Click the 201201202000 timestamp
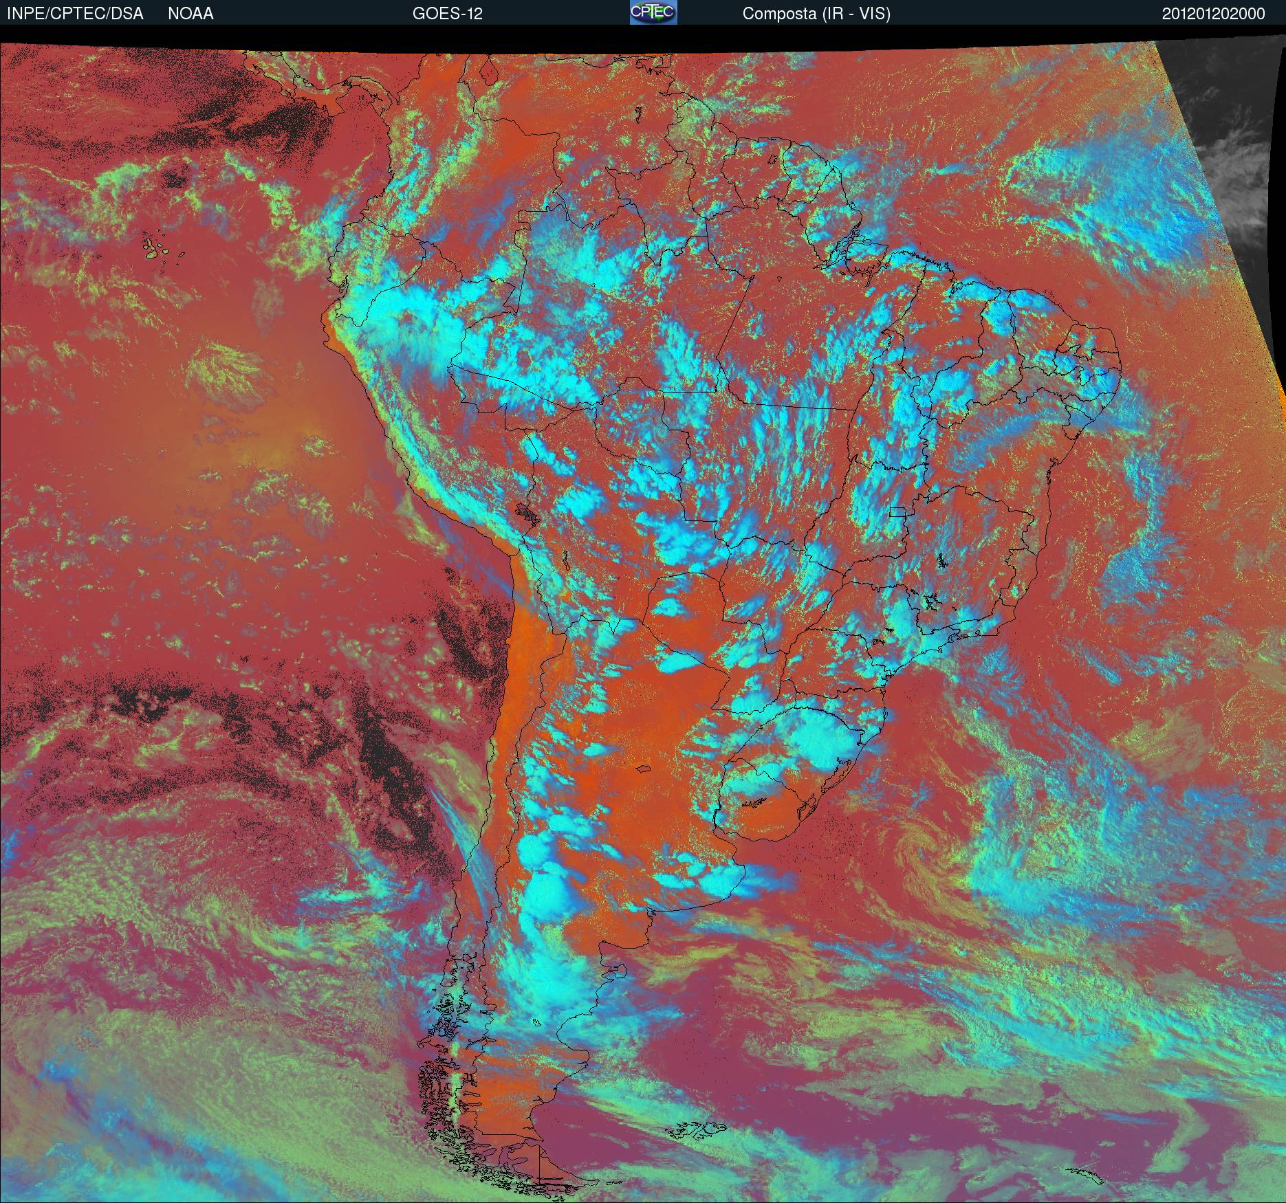This screenshot has width=1286, height=1203. click(1214, 14)
